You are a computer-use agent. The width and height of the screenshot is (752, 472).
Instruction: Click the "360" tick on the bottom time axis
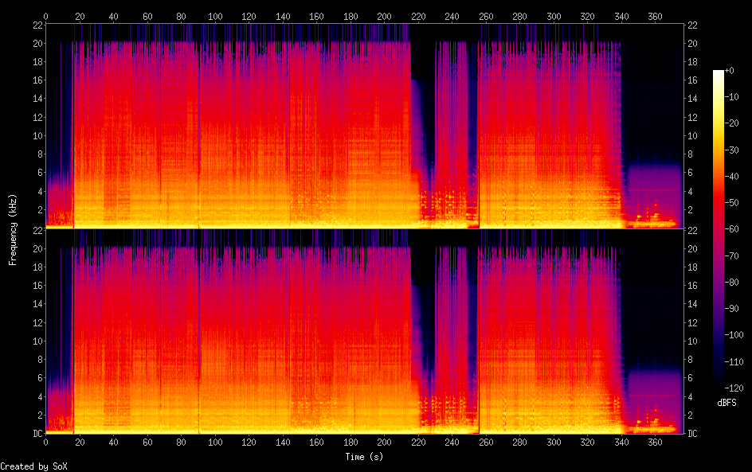[x=655, y=443]
